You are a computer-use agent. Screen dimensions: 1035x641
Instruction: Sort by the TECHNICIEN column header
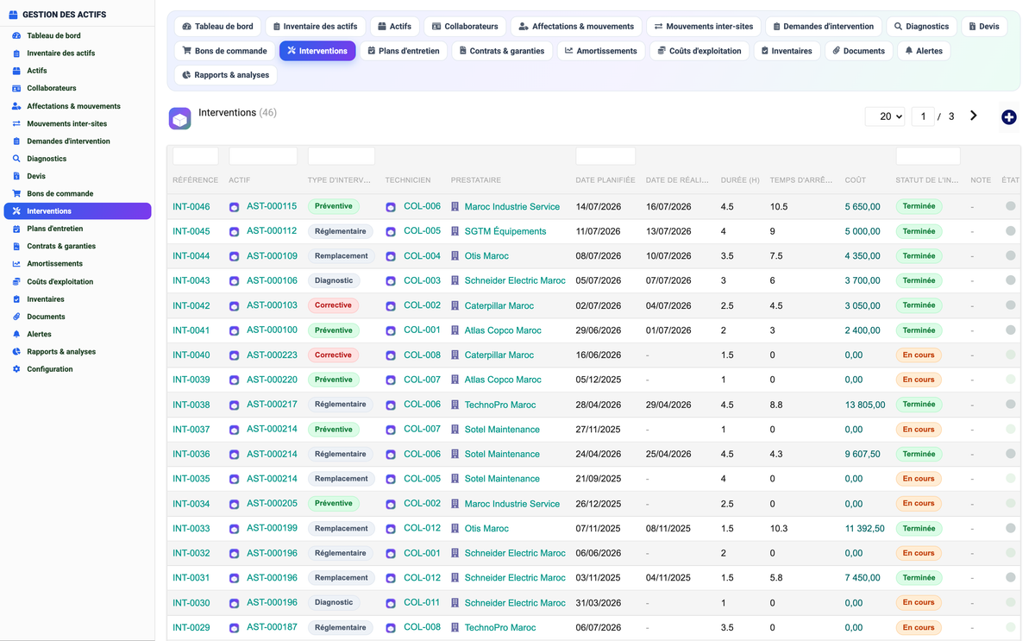click(x=408, y=180)
